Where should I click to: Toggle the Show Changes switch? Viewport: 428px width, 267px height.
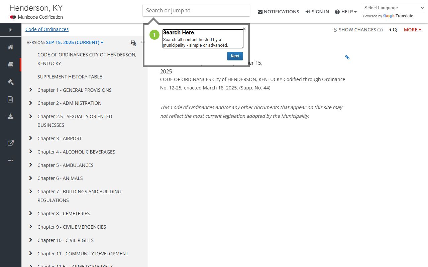point(380,30)
